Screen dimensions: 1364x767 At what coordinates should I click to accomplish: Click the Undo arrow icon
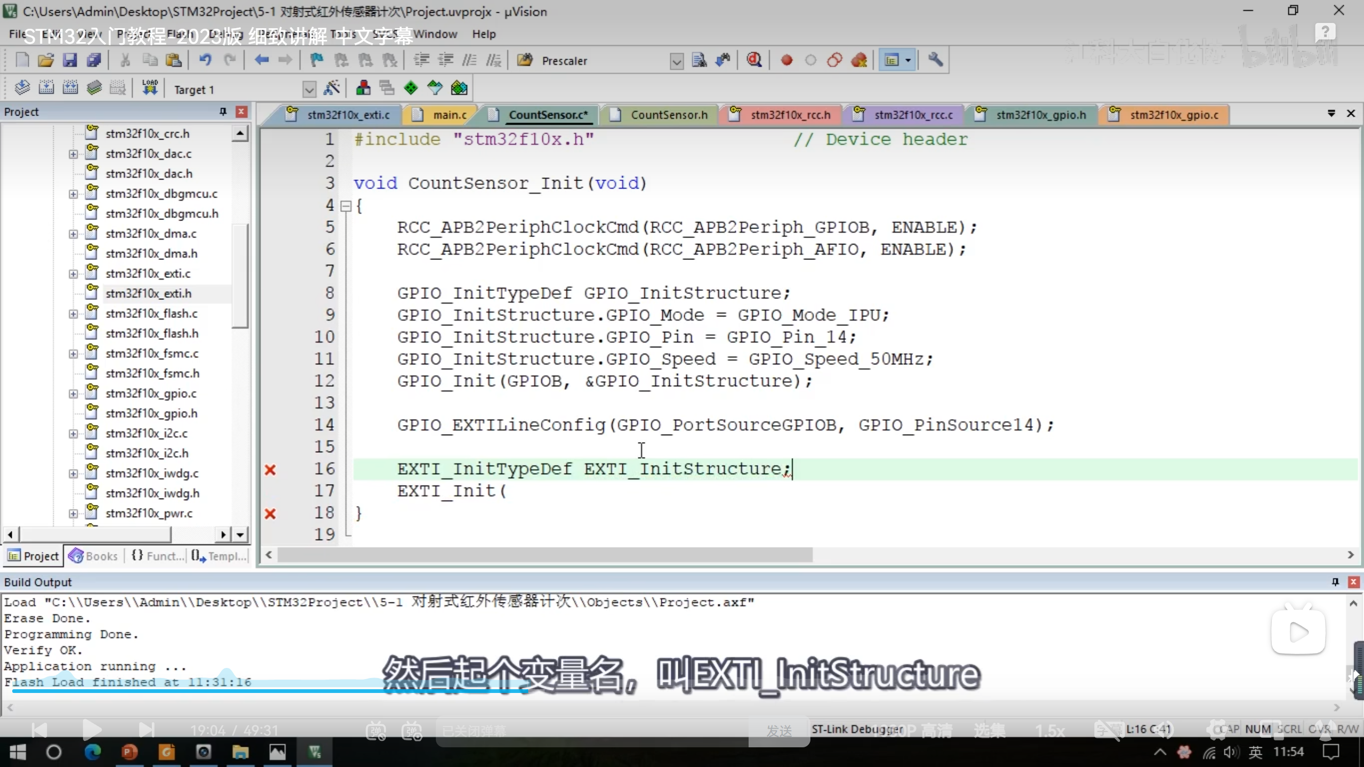pos(205,60)
